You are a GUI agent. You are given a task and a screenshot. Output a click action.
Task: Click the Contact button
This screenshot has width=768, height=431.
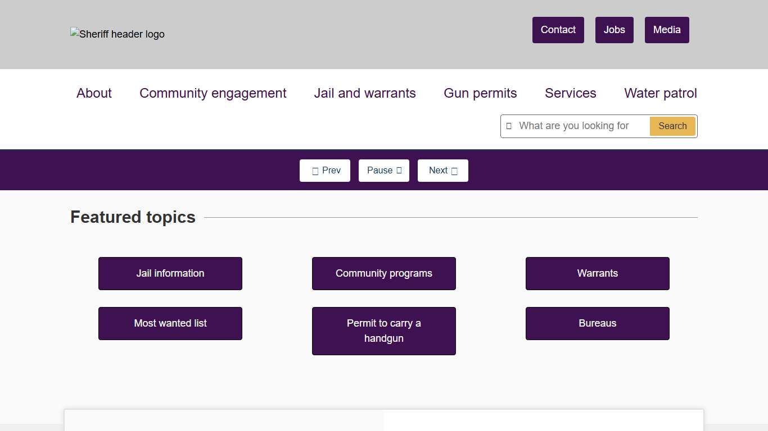coord(558,30)
